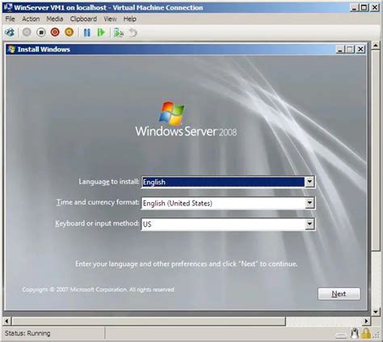Open the Action menu
The width and height of the screenshot is (383, 342).
point(31,19)
